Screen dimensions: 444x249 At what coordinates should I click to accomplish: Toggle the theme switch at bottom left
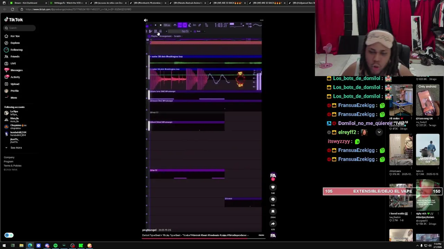(x=9, y=235)
